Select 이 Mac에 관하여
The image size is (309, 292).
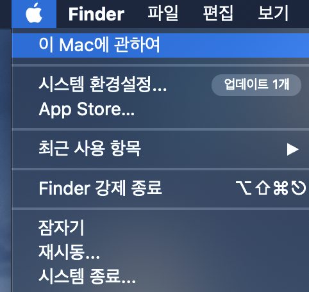point(160,45)
